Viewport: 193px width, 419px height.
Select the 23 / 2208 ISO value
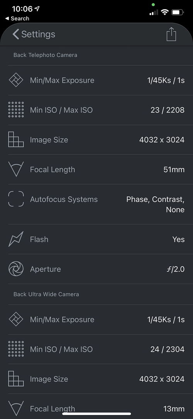coord(168,110)
